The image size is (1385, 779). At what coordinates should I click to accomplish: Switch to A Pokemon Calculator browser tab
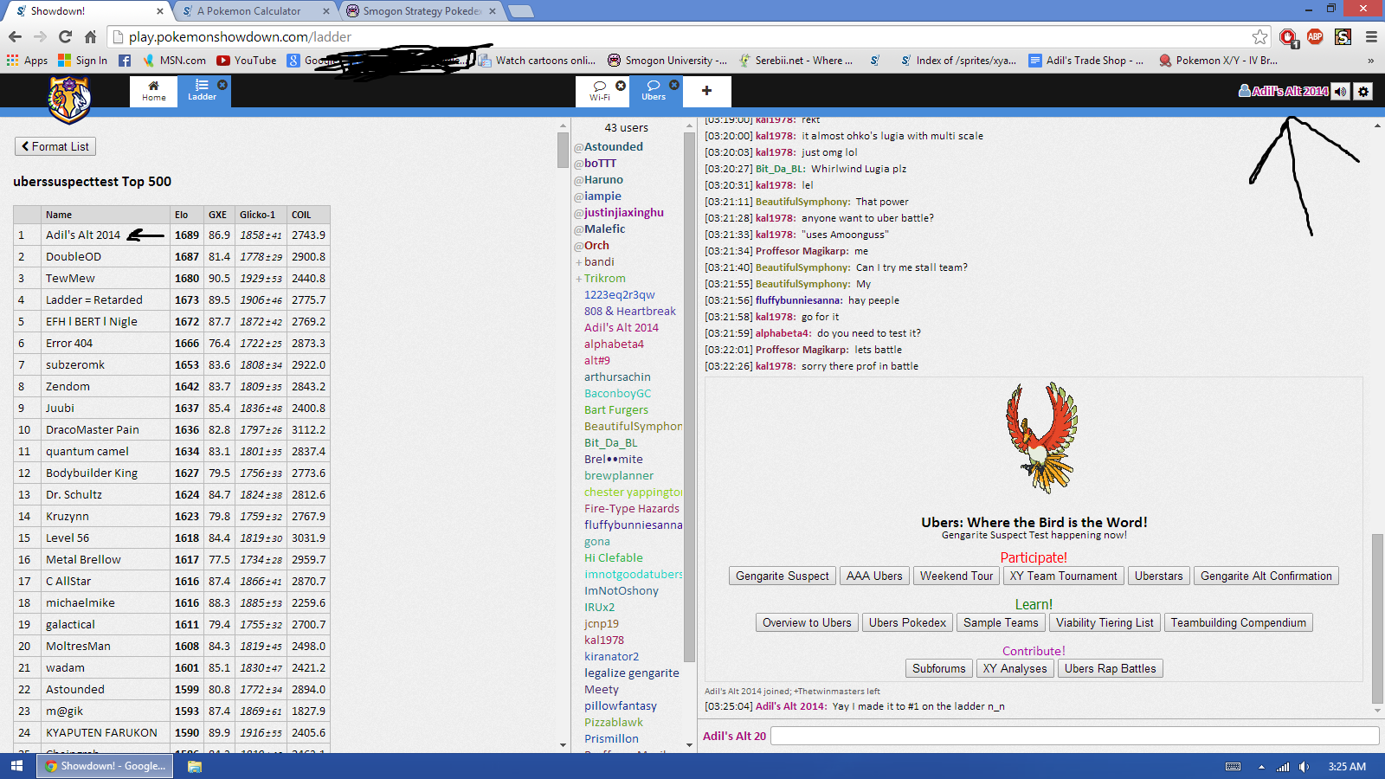(257, 11)
